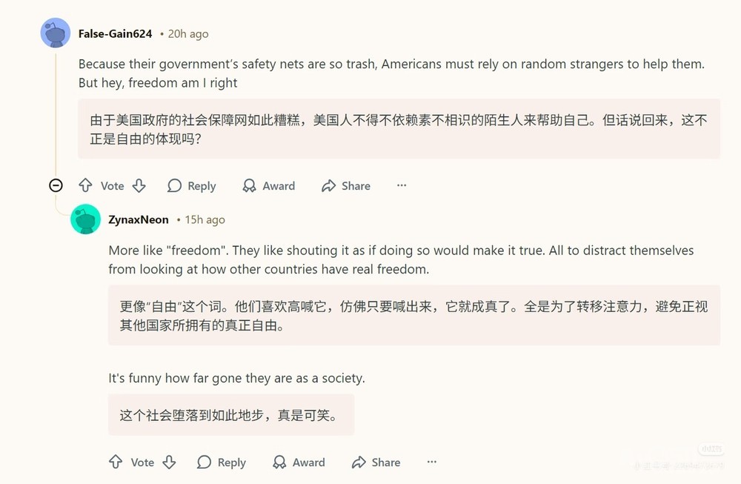
Task: Click the Chinese translation of the freedom comment
Action: (x=413, y=315)
